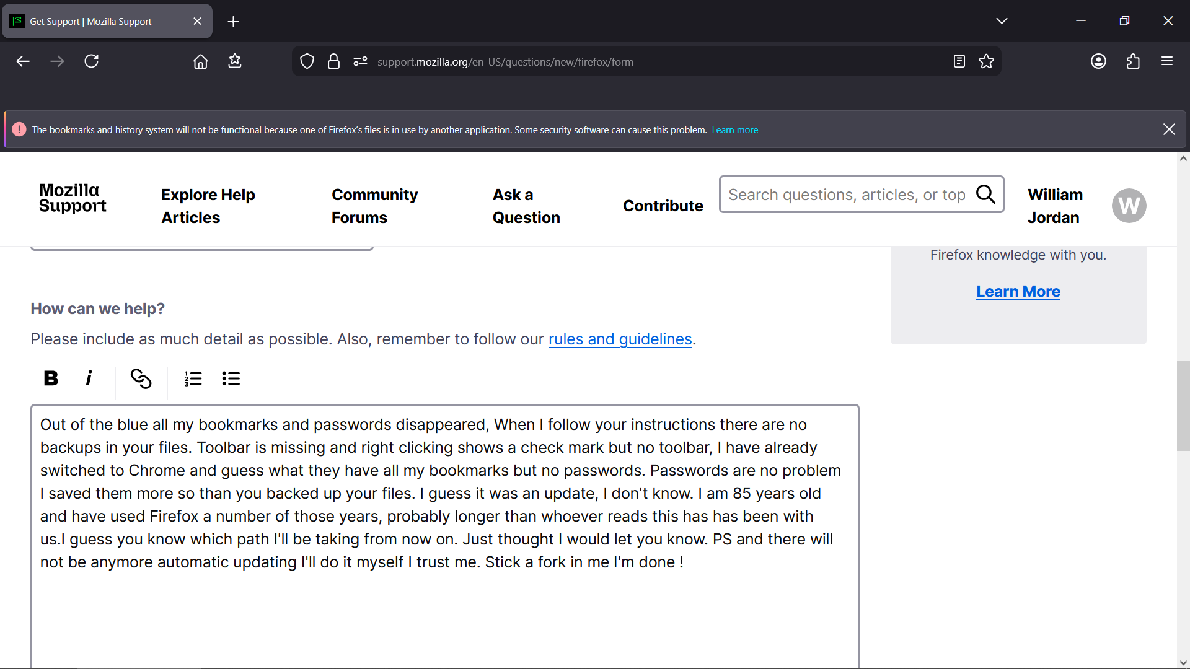Open the Firefox application menu
This screenshot has height=669, width=1190.
(1167, 61)
